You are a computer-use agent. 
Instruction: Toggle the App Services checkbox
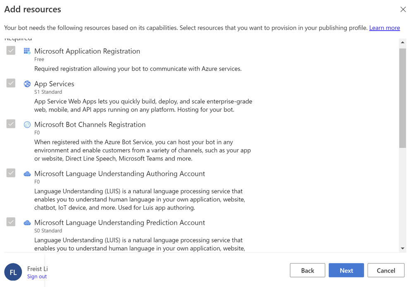[x=11, y=83]
